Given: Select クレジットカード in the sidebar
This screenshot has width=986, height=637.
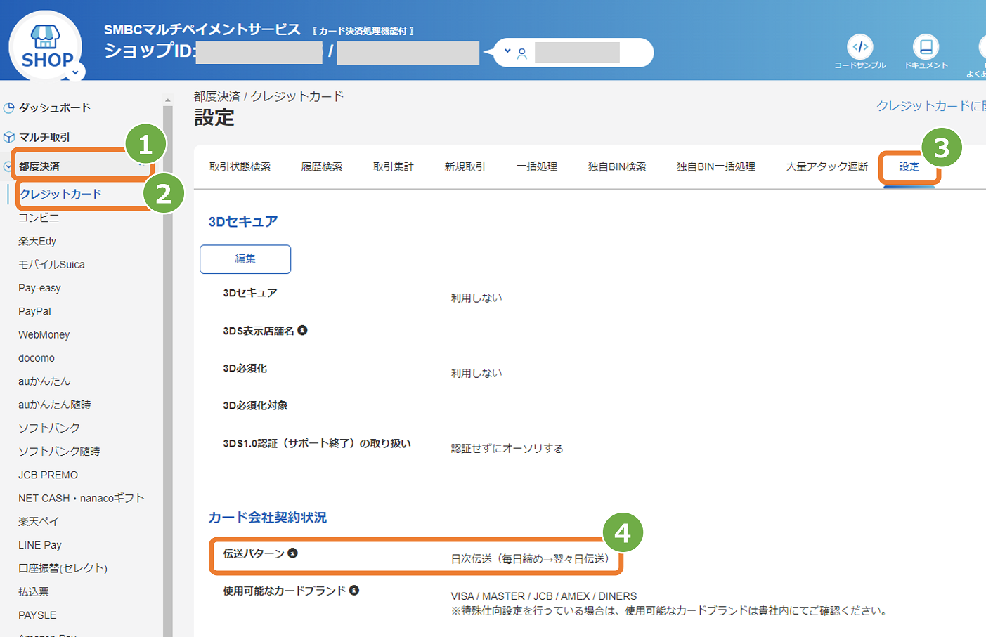Looking at the screenshot, I should [x=61, y=194].
